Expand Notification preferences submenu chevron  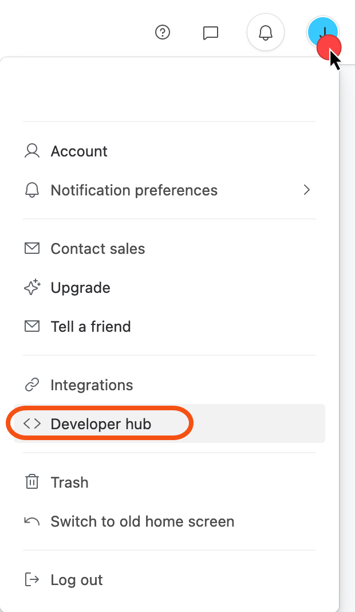tap(307, 190)
